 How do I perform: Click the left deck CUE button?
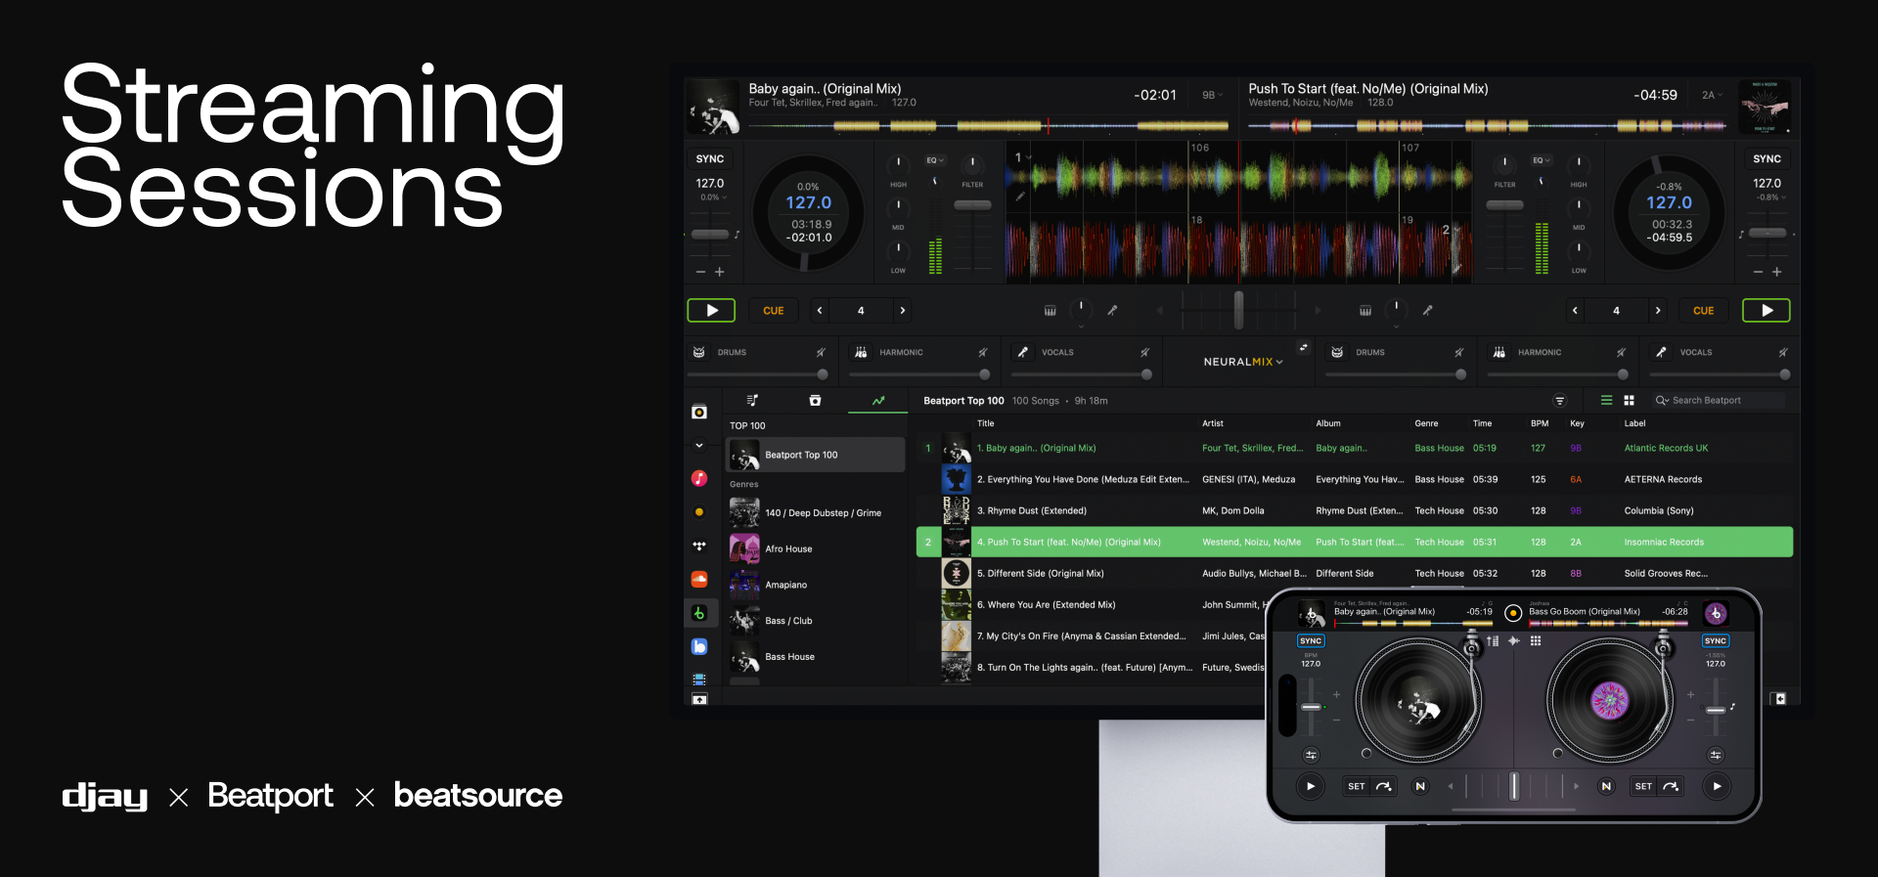click(x=774, y=311)
